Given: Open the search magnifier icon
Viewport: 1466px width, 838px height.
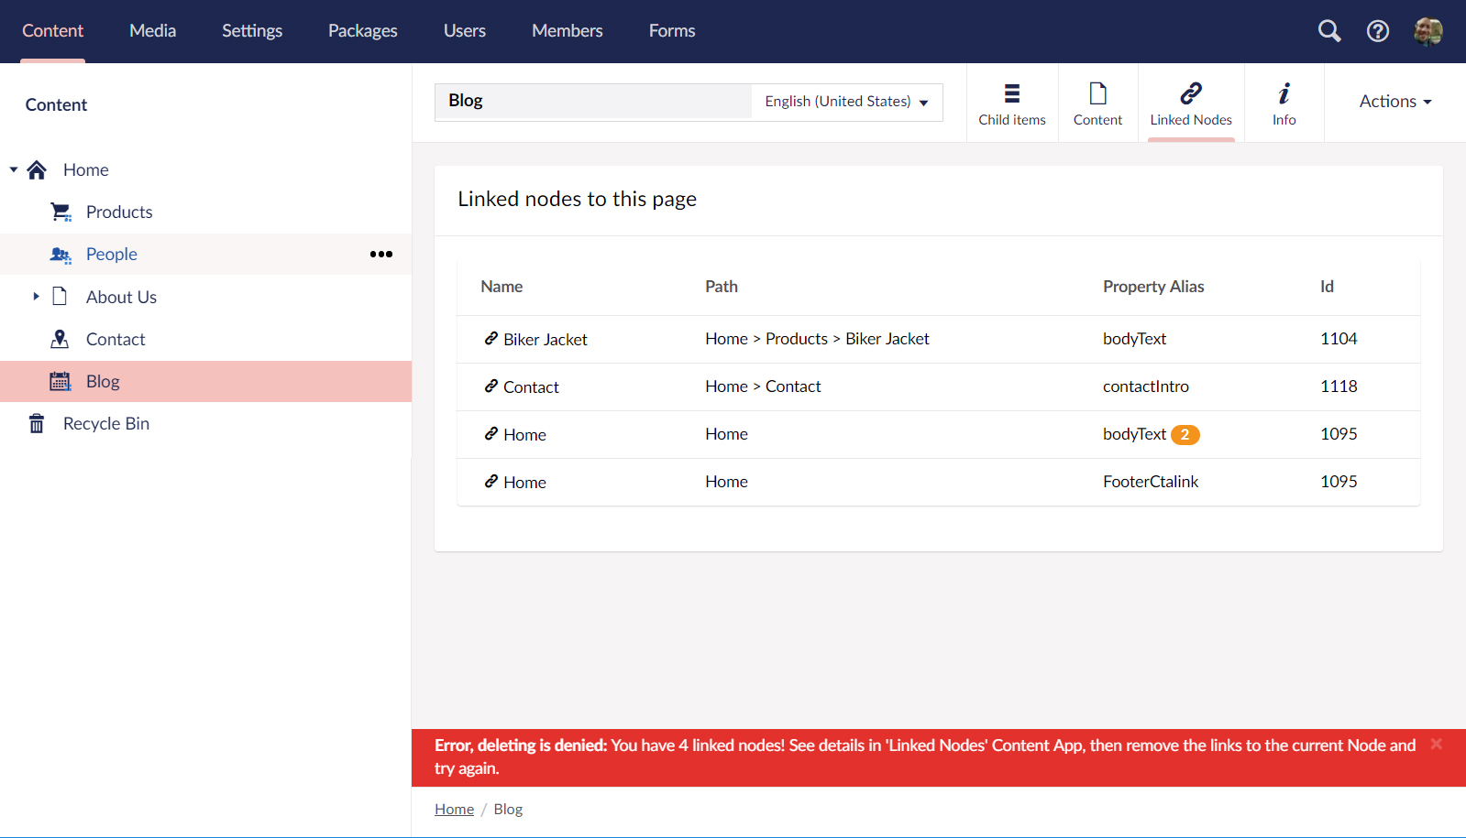Looking at the screenshot, I should [1329, 31].
